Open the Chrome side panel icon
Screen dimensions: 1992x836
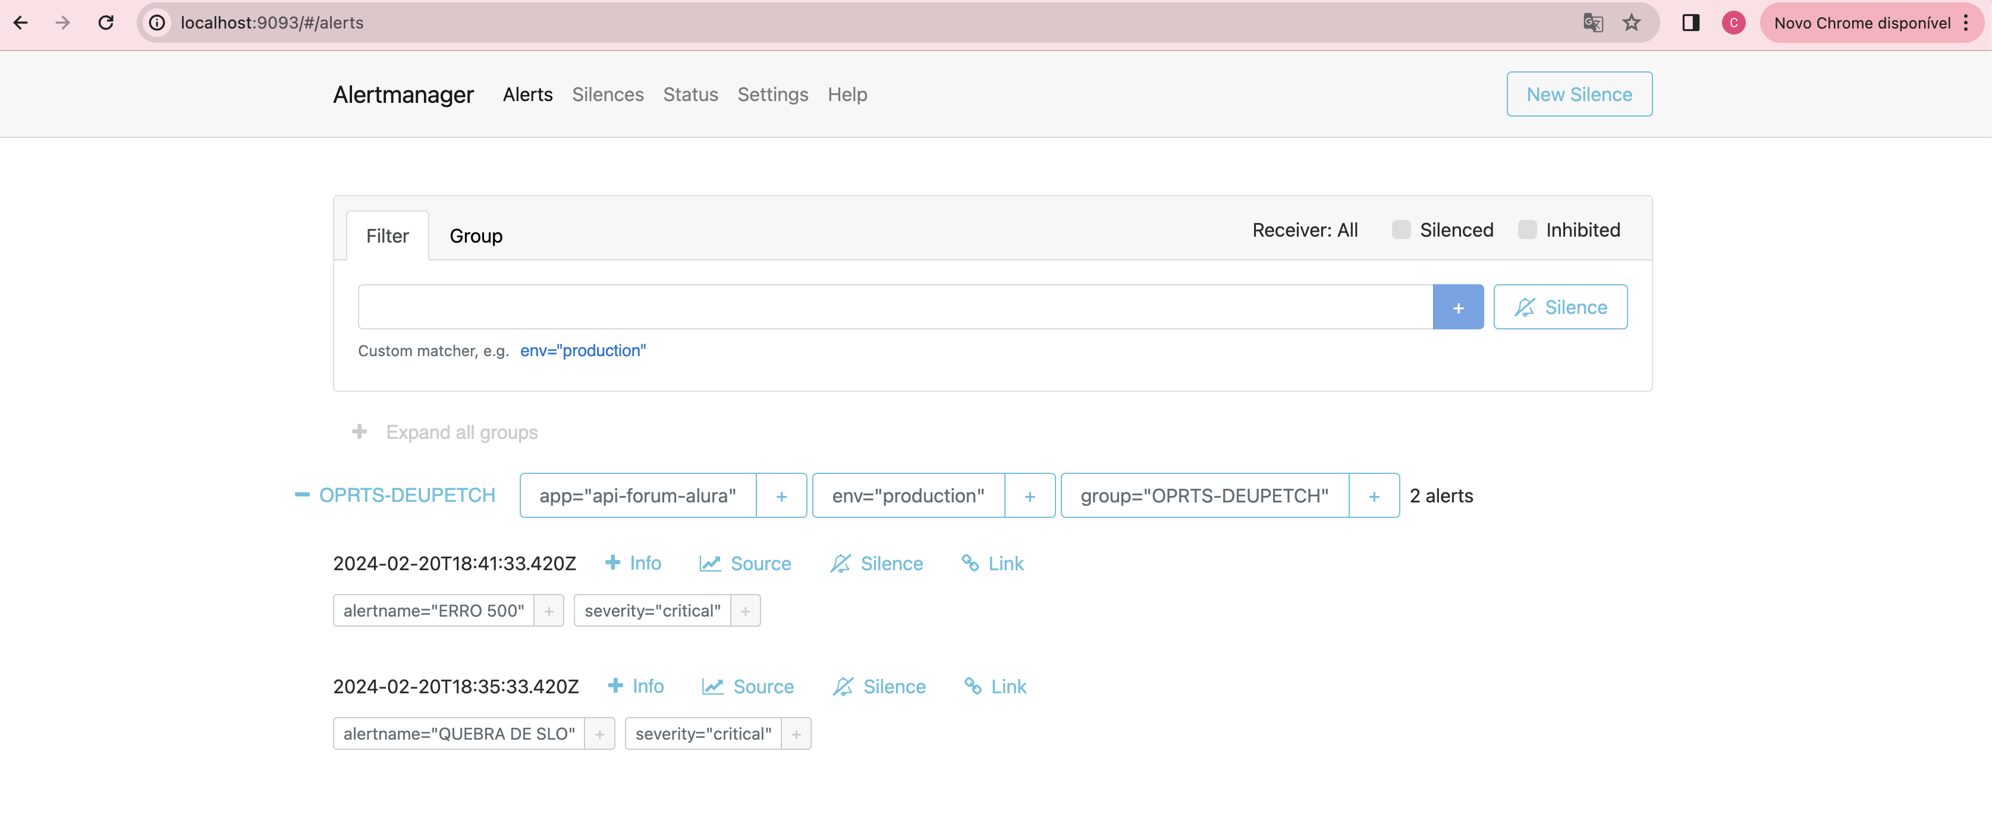(1691, 23)
